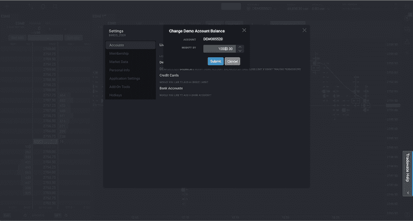Switch to Market Data settings

[x=130, y=62]
